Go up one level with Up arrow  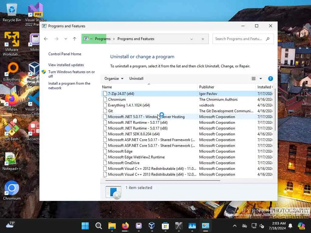(x=74, y=39)
